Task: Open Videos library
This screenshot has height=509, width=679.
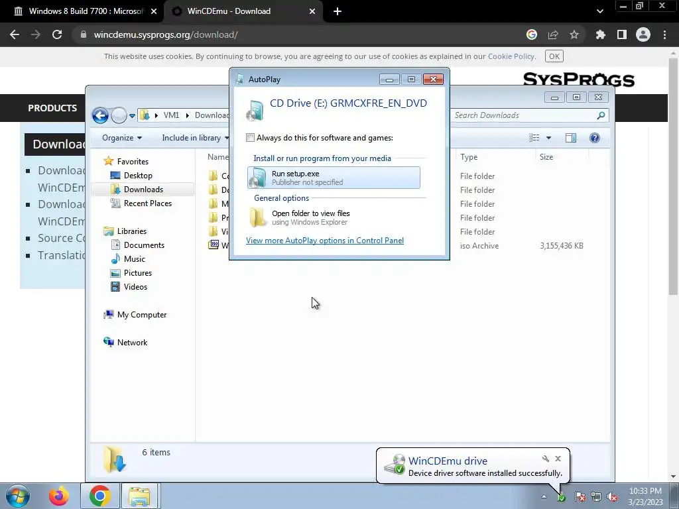Action: [129, 286]
